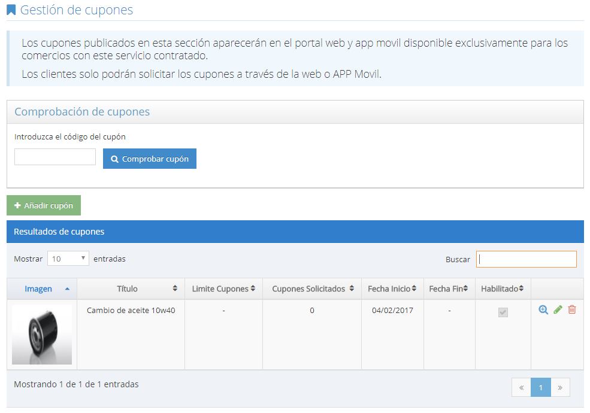Open the Mostrar entries dropdown

[x=68, y=259]
